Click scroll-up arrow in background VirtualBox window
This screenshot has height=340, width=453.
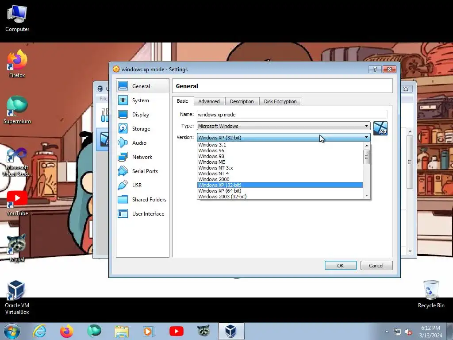410,131
